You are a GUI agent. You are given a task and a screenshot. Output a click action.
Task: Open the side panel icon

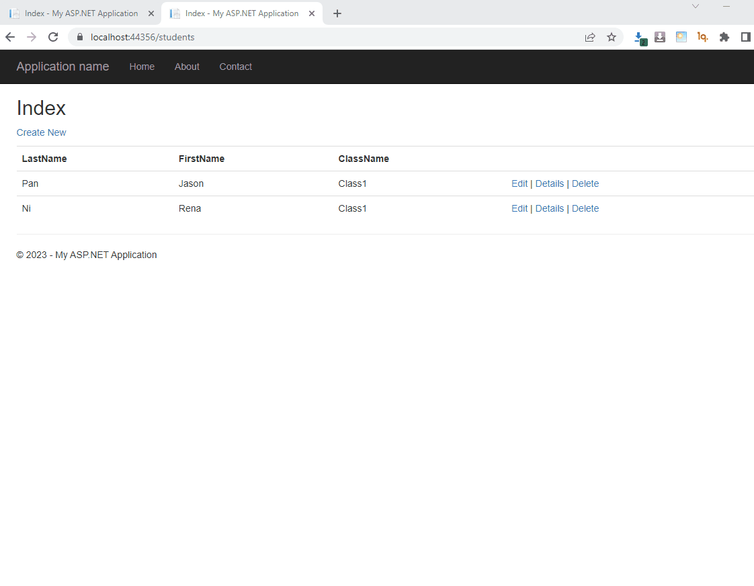pos(746,37)
